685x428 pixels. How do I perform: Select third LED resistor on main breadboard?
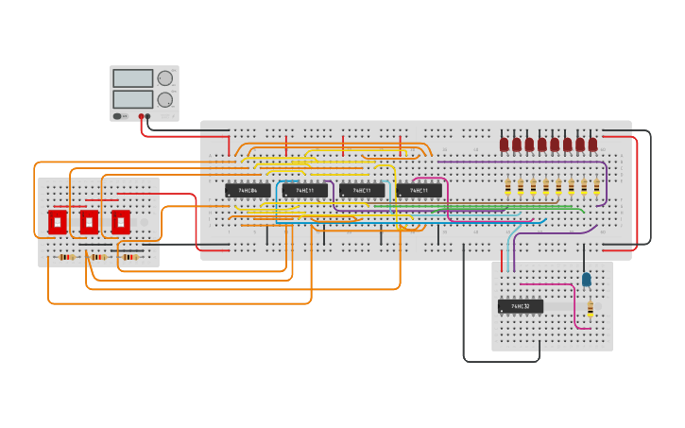click(x=533, y=187)
